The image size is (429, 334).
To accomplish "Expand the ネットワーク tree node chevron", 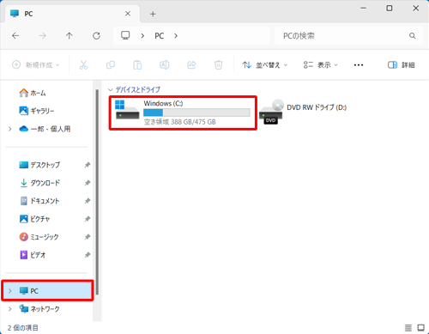I will [10, 309].
